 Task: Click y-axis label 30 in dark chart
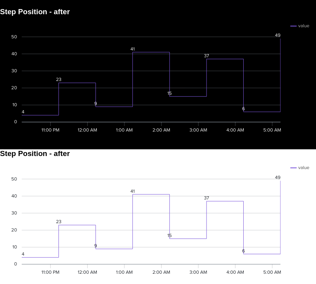14,71
